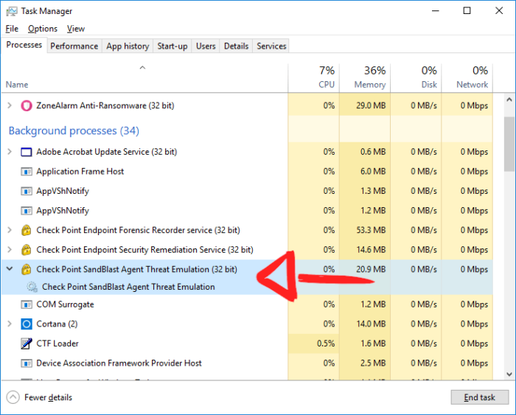Select the Processes tab

24,45
